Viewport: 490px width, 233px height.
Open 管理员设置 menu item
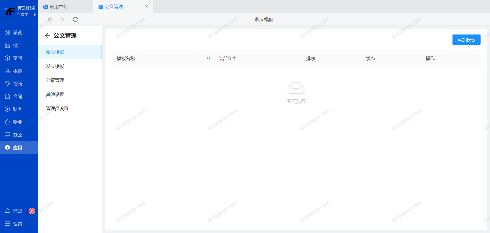pos(57,108)
